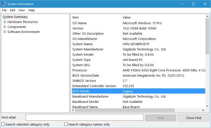The image size is (211, 128).
Task: Expand the Software Environment node
Action: coord(5,32)
